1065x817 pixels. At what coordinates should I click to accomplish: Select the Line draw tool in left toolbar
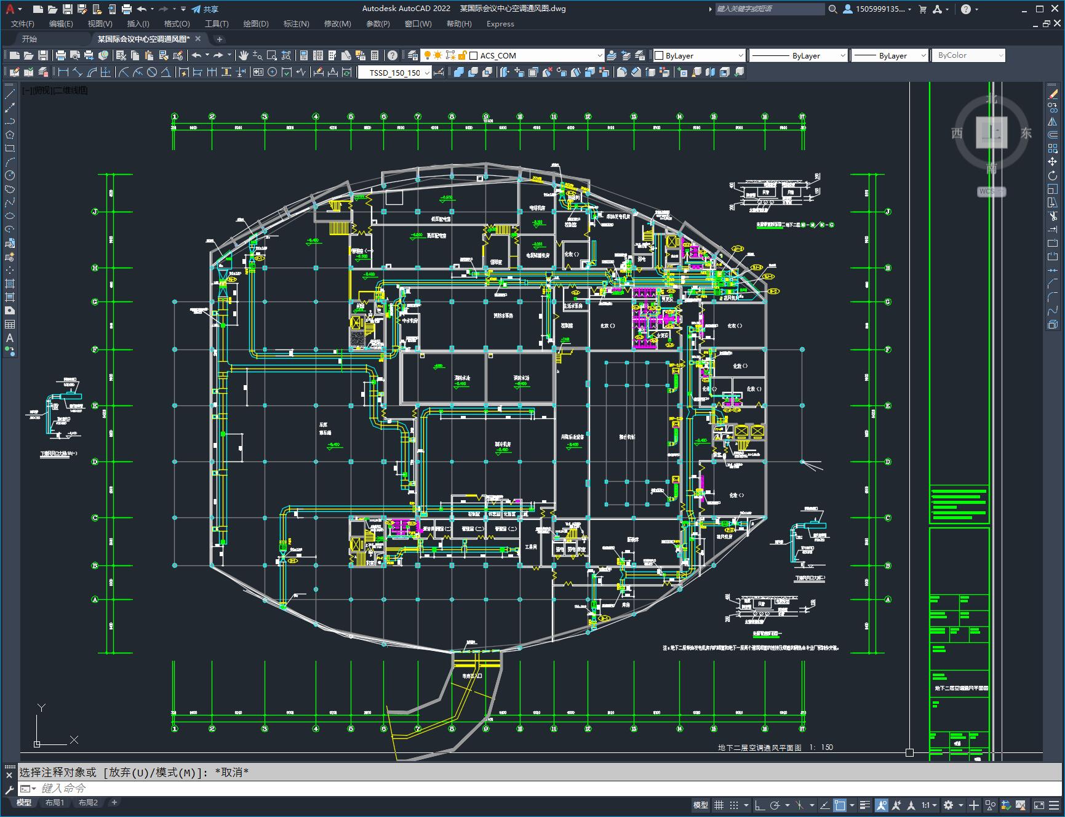tap(10, 94)
